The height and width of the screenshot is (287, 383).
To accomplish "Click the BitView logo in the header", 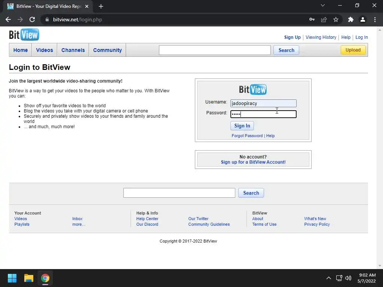I will click(24, 35).
